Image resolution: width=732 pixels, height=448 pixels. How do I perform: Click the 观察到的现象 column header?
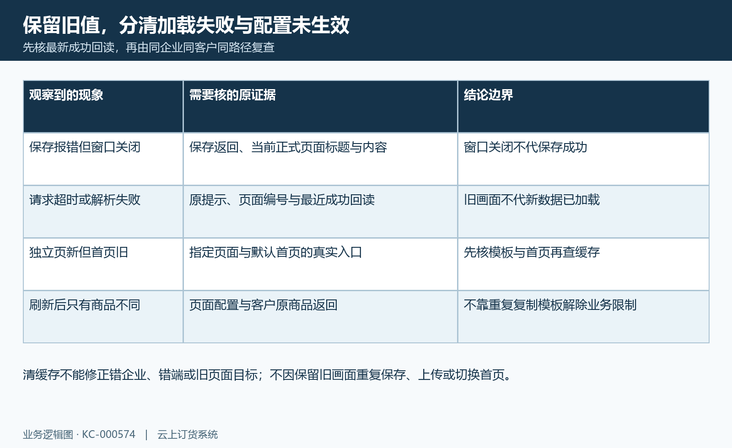(x=103, y=107)
